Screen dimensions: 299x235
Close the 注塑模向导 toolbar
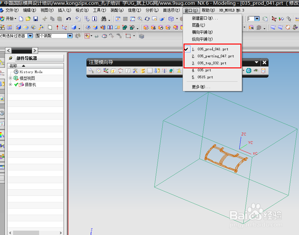tap(264, 62)
